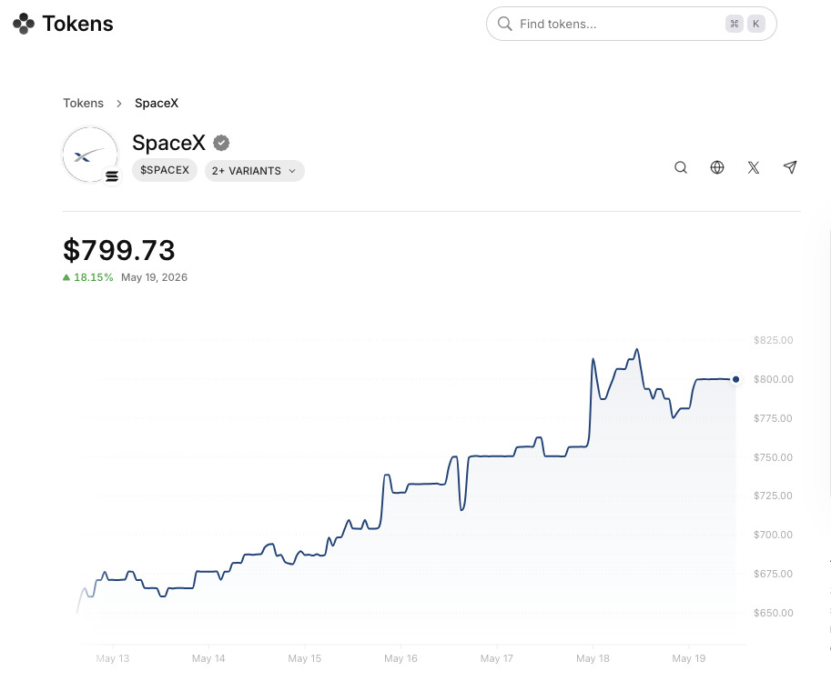Click the magnifier icon in search bar
Viewport: 831px width, 681px height.
504,24
